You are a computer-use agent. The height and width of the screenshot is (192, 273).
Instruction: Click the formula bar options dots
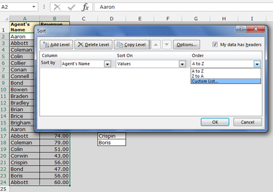point(44,7)
